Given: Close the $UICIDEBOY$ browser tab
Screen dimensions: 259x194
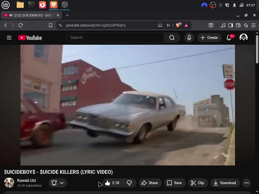Looking at the screenshot, I should 58,15.
